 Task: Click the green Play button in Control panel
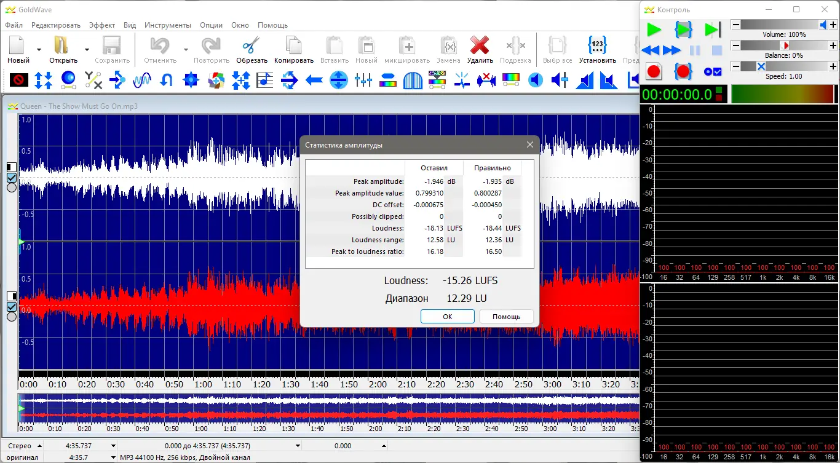tap(654, 30)
